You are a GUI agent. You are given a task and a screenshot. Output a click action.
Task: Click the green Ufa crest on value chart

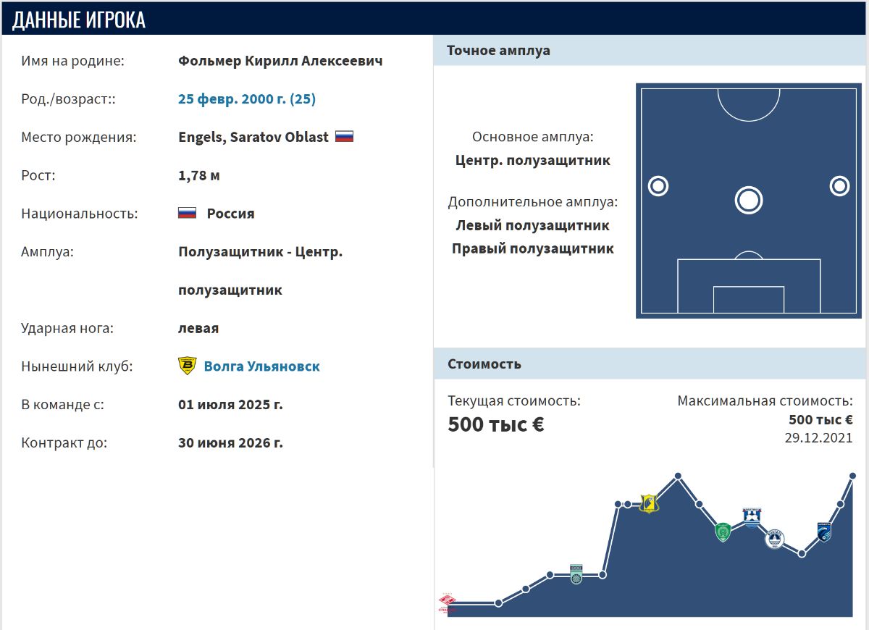point(576,574)
